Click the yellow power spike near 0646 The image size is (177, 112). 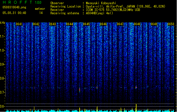[97, 109]
